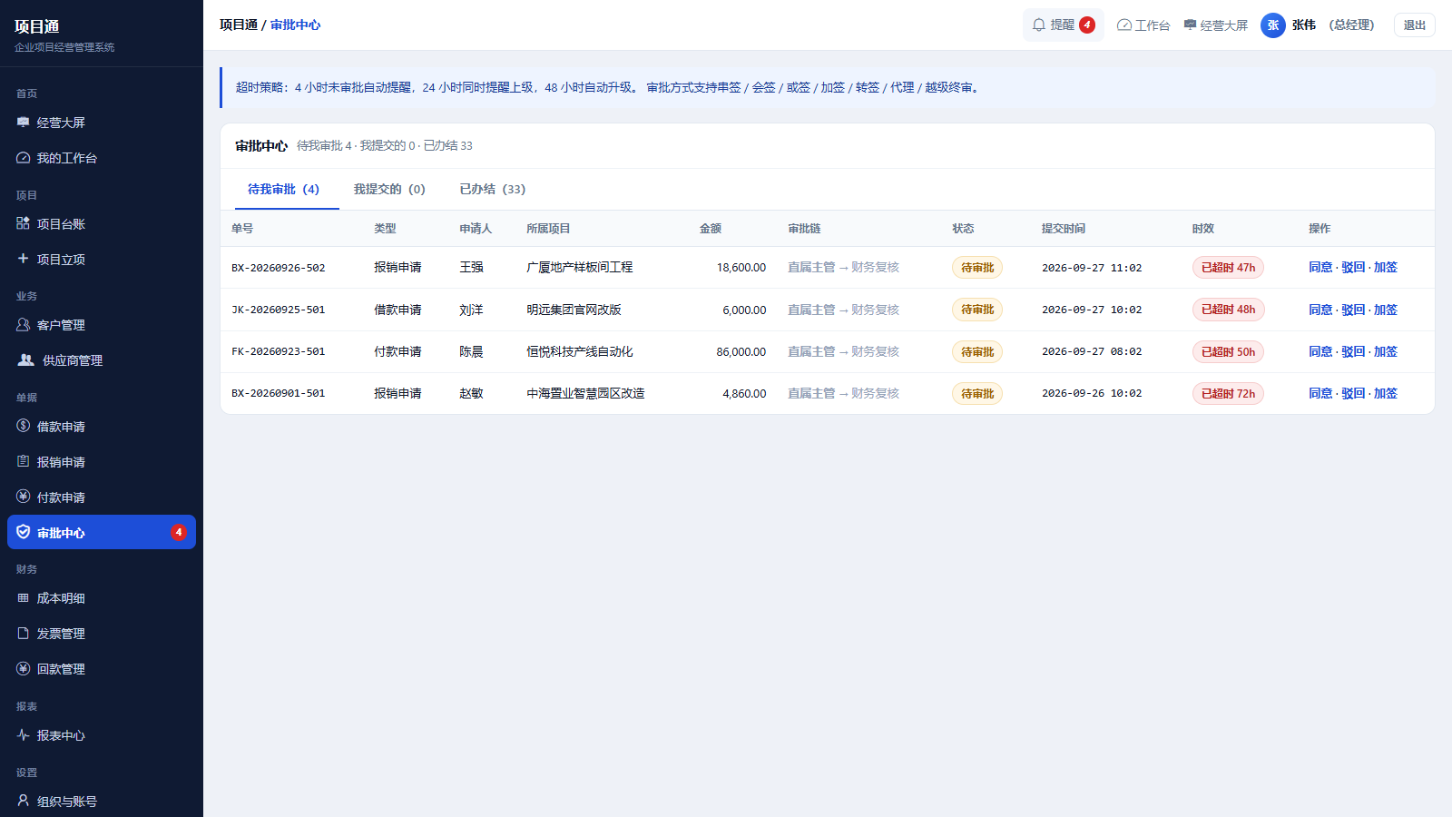Click 张 user avatar in header
Viewport: 1452px width, 817px height.
point(1273,25)
